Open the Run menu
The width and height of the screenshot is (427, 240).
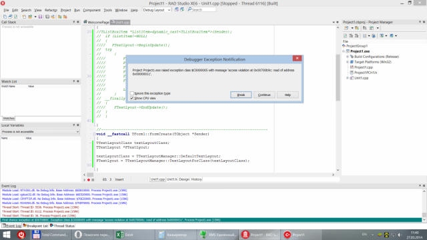(77, 10)
